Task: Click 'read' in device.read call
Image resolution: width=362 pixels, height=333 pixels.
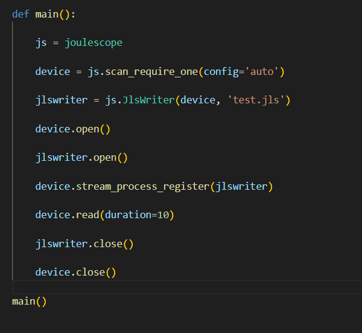Action: coord(87,215)
